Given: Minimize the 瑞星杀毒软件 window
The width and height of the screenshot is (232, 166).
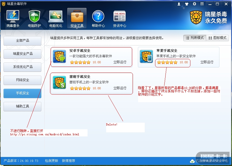Looking at the screenshot, I should [210, 4].
